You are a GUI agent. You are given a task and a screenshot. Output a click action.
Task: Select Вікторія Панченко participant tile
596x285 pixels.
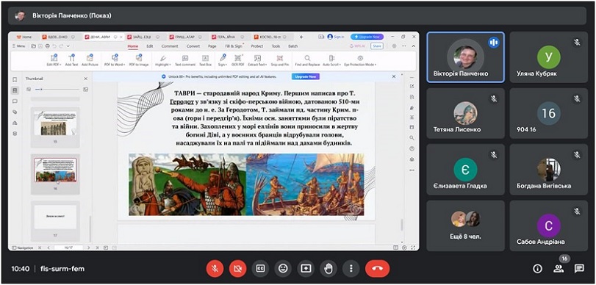466,57
